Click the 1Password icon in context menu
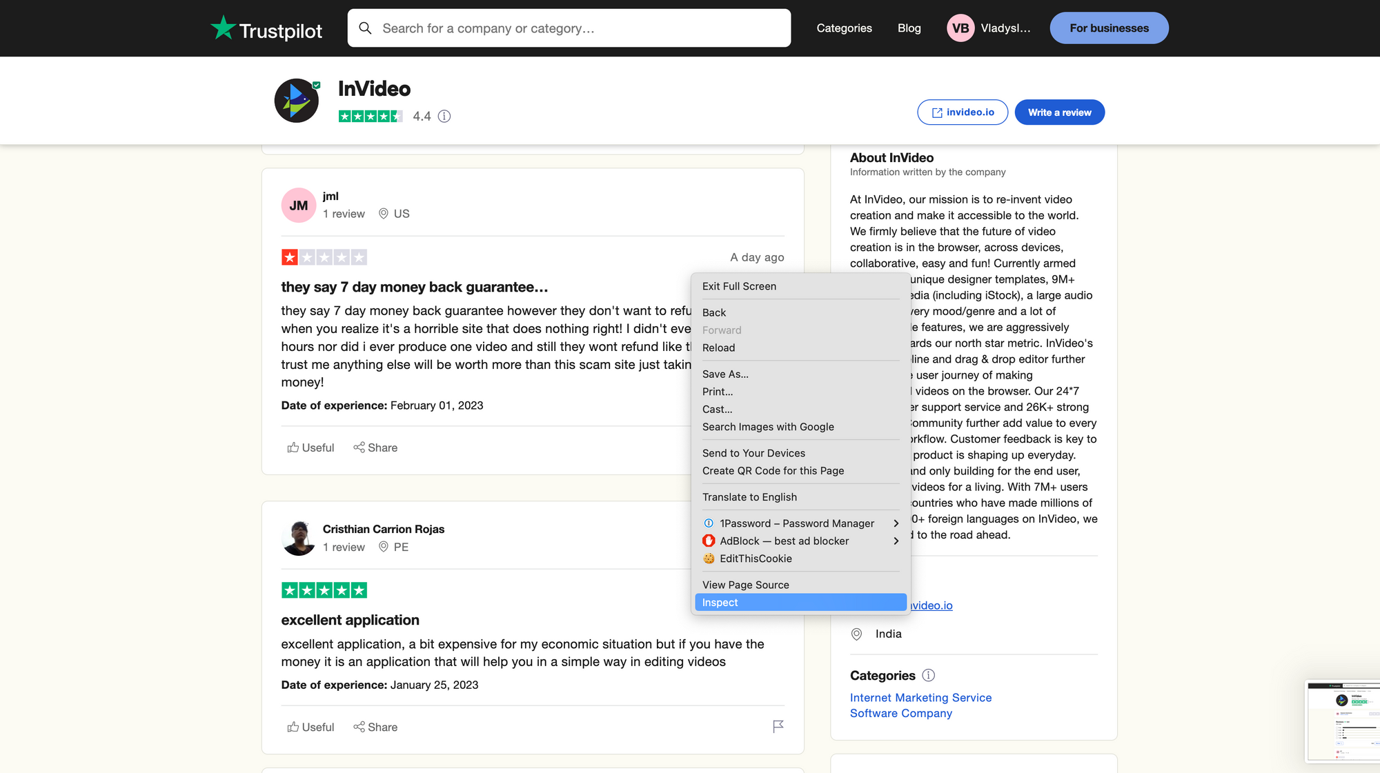The image size is (1380, 773). pyautogui.click(x=709, y=523)
